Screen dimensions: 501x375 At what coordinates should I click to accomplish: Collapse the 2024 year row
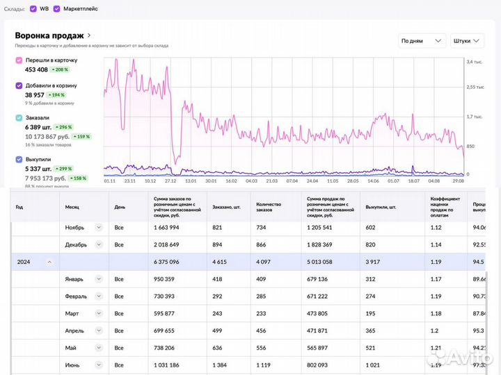49,262
